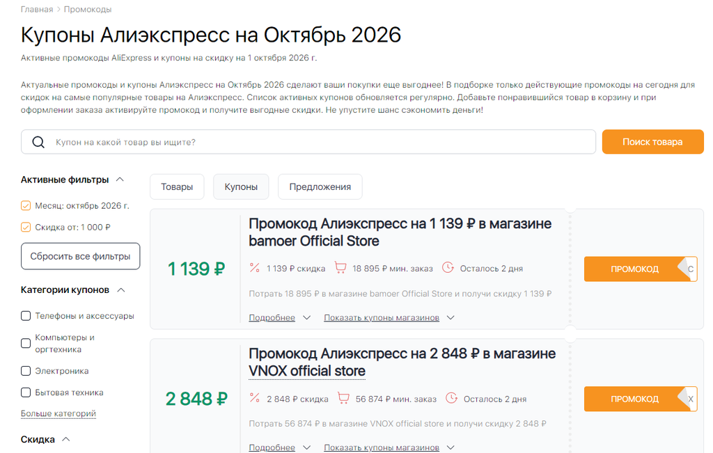The image size is (713, 453).
Task: Focus the coupon search input field
Action: [308, 142]
